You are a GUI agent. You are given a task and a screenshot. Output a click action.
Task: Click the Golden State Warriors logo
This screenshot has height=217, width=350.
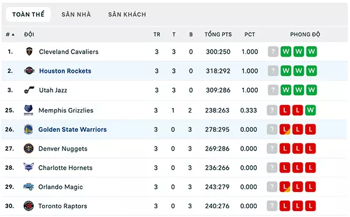point(29,129)
